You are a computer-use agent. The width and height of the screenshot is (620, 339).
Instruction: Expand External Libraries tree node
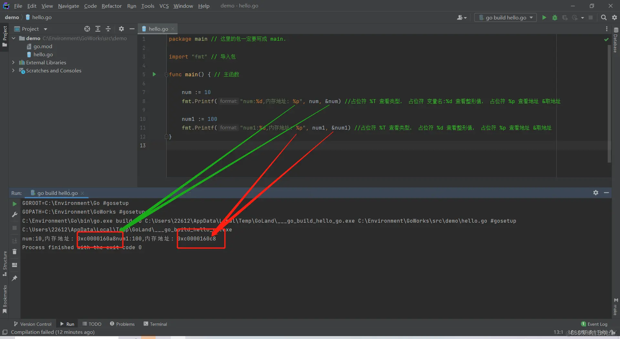(x=14, y=62)
